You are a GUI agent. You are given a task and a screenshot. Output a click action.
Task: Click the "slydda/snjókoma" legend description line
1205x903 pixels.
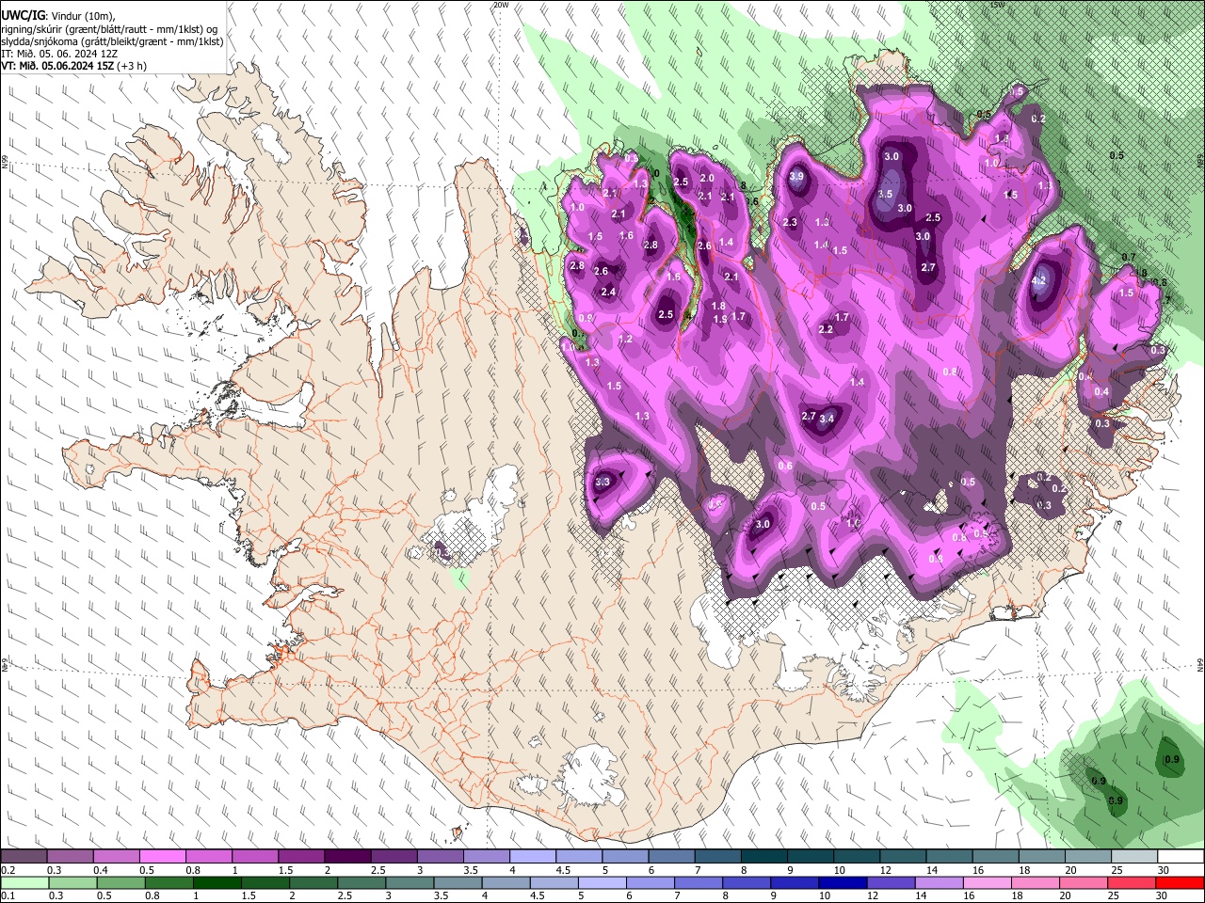[x=112, y=41]
